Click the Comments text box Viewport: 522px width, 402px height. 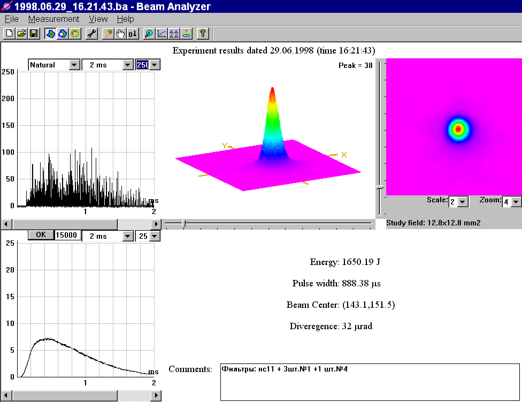(x=370, y=382)
